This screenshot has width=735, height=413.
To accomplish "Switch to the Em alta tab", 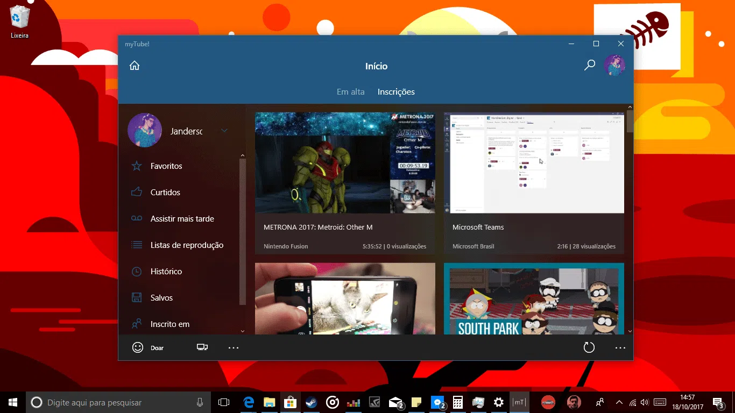I will (x=351, y=92).
